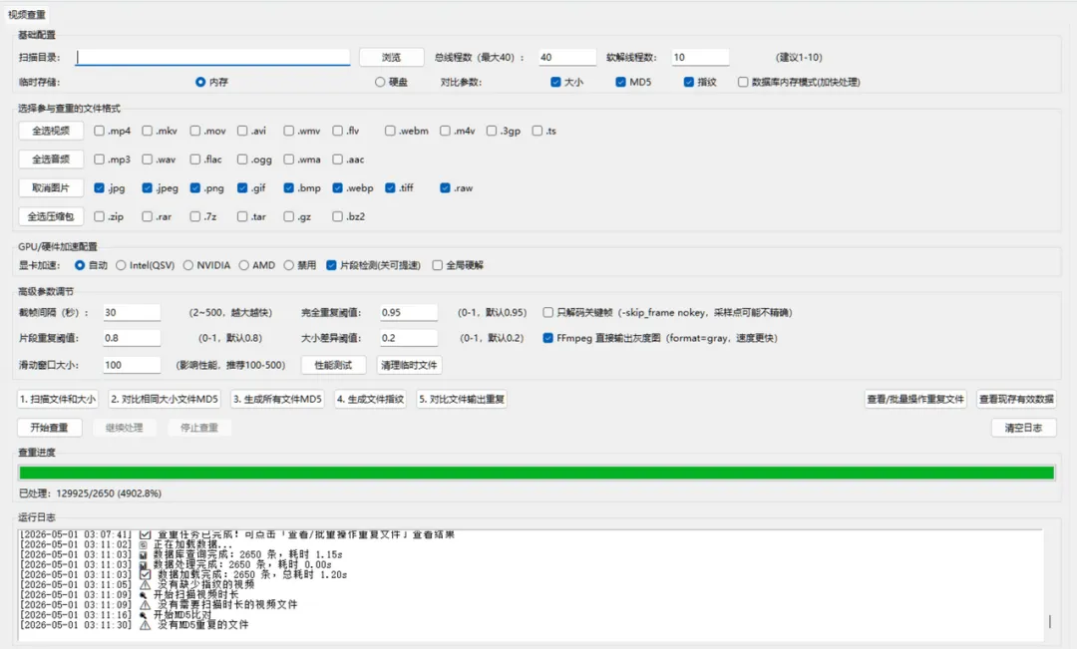Screen dimensions: 1077x649
Task: Uncheck the 指纹 compare parameter
Action: [689, 82]
